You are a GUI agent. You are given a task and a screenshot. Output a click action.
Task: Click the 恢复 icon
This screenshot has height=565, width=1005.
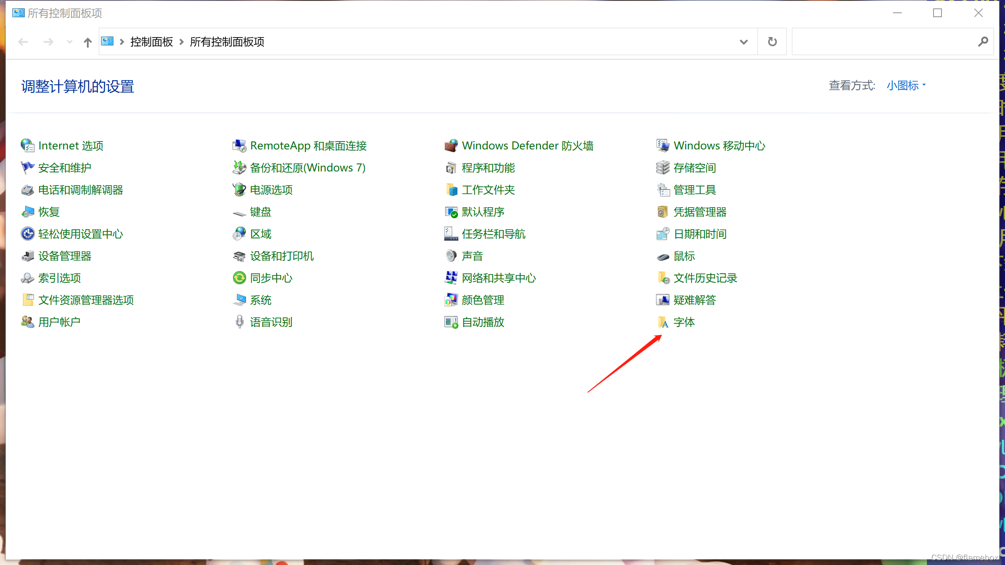click(27, 212)
